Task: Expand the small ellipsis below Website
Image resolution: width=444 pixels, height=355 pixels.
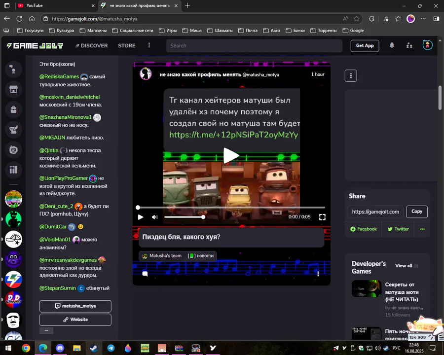Action: [x=46, y=330]
